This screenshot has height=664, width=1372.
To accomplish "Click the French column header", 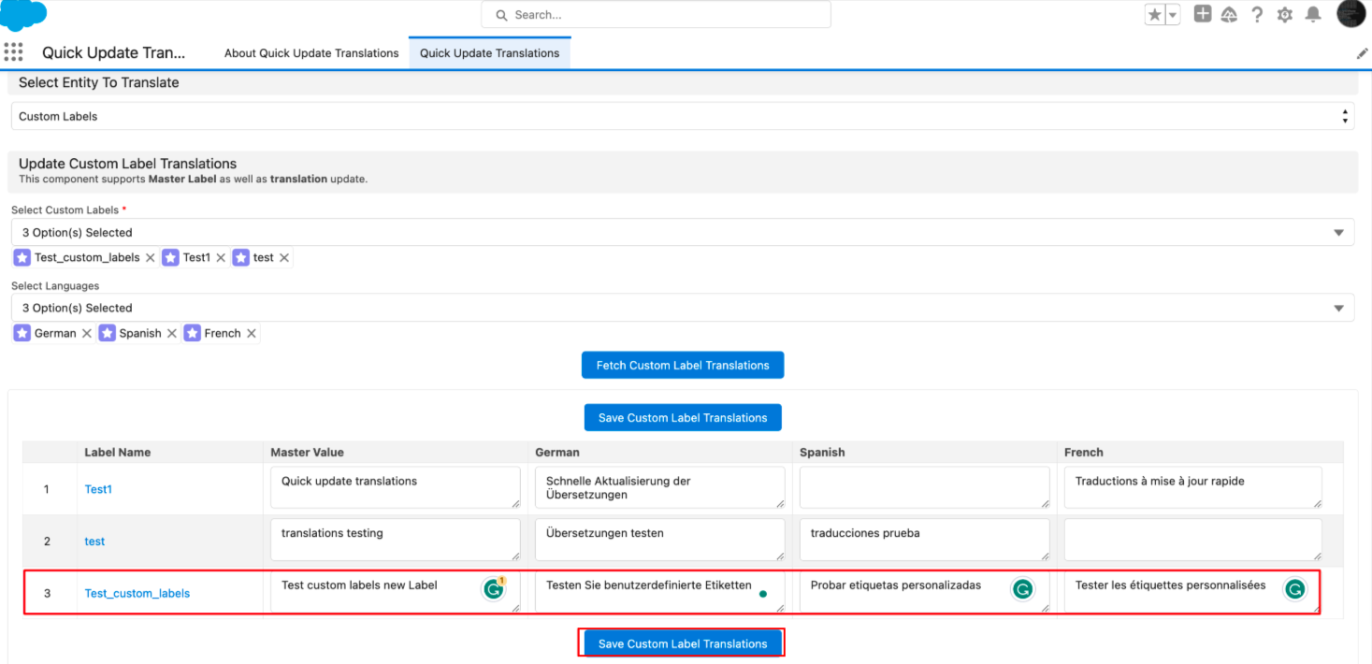I will coord(1084,453).
